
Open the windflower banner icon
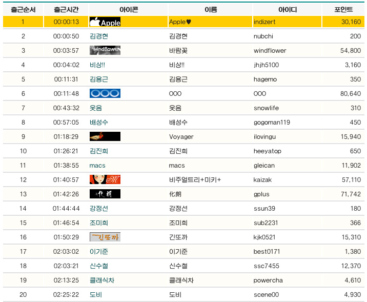(105, 50)
